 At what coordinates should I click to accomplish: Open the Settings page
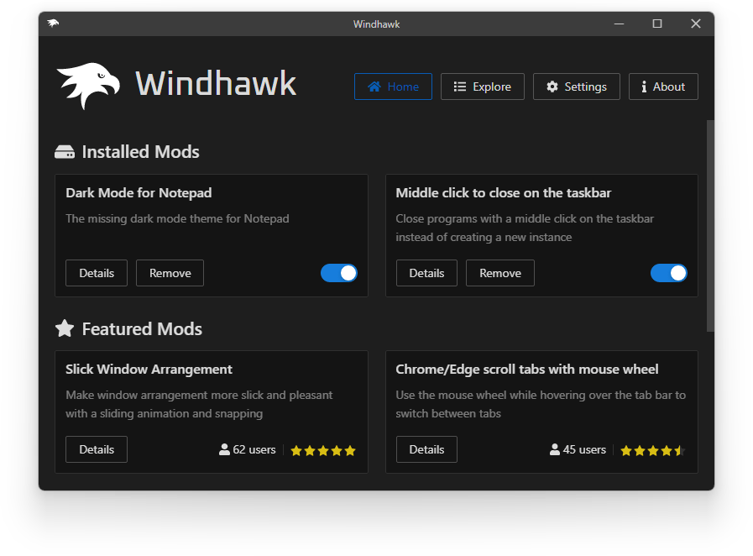pos(576,87)
